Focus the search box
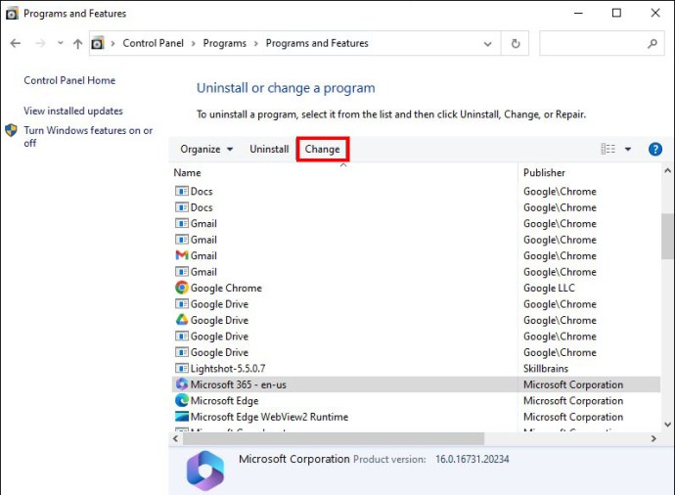The width and height of the screenshot is (675, 495). coord(602,43)
